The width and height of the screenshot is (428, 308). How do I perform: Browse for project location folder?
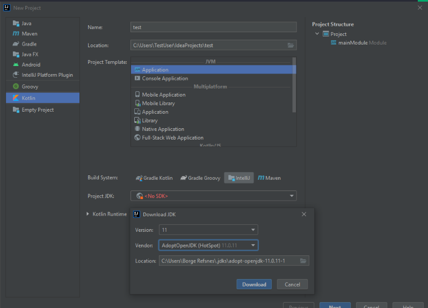click(291, 45)
